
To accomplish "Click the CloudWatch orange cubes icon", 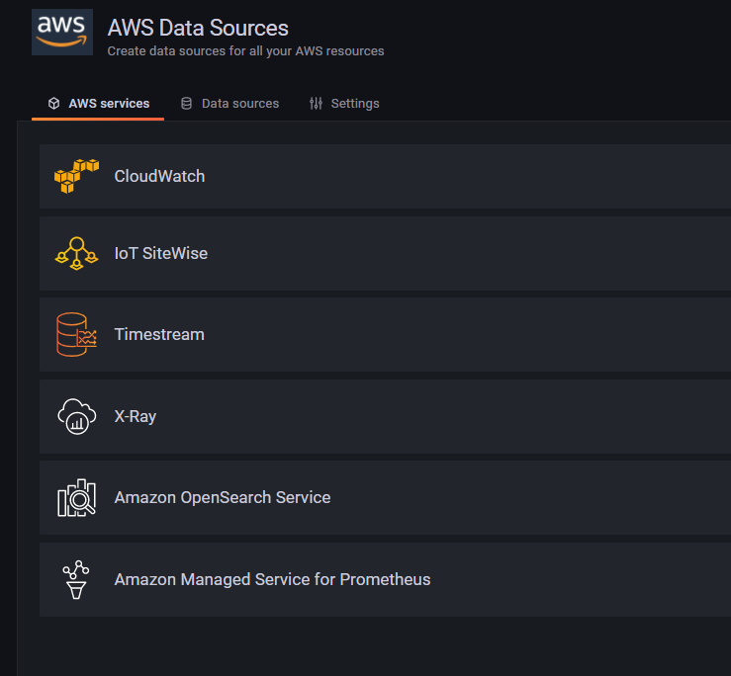I will tap(76, 177).
